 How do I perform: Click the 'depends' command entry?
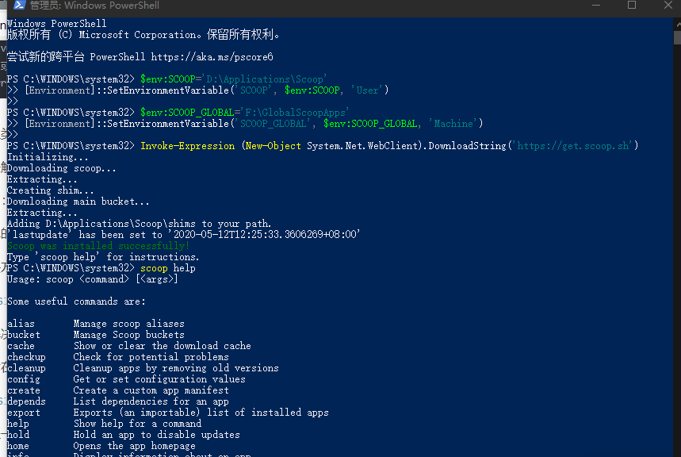coord(26,401)
